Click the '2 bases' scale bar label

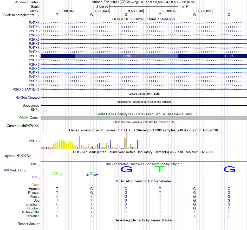click(102, 7)
